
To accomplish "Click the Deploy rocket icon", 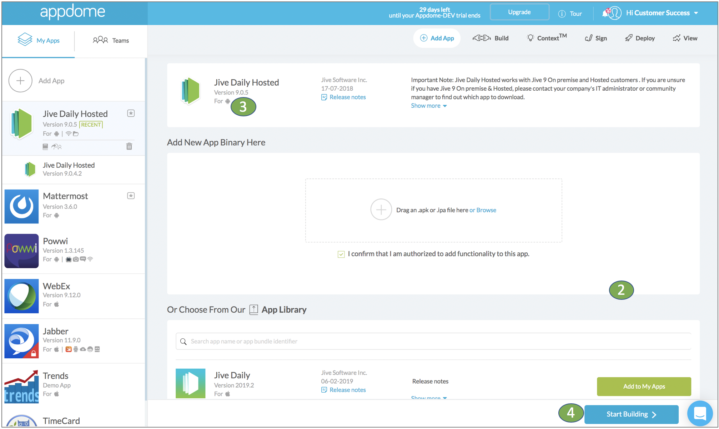I will [x=629, y=38].
